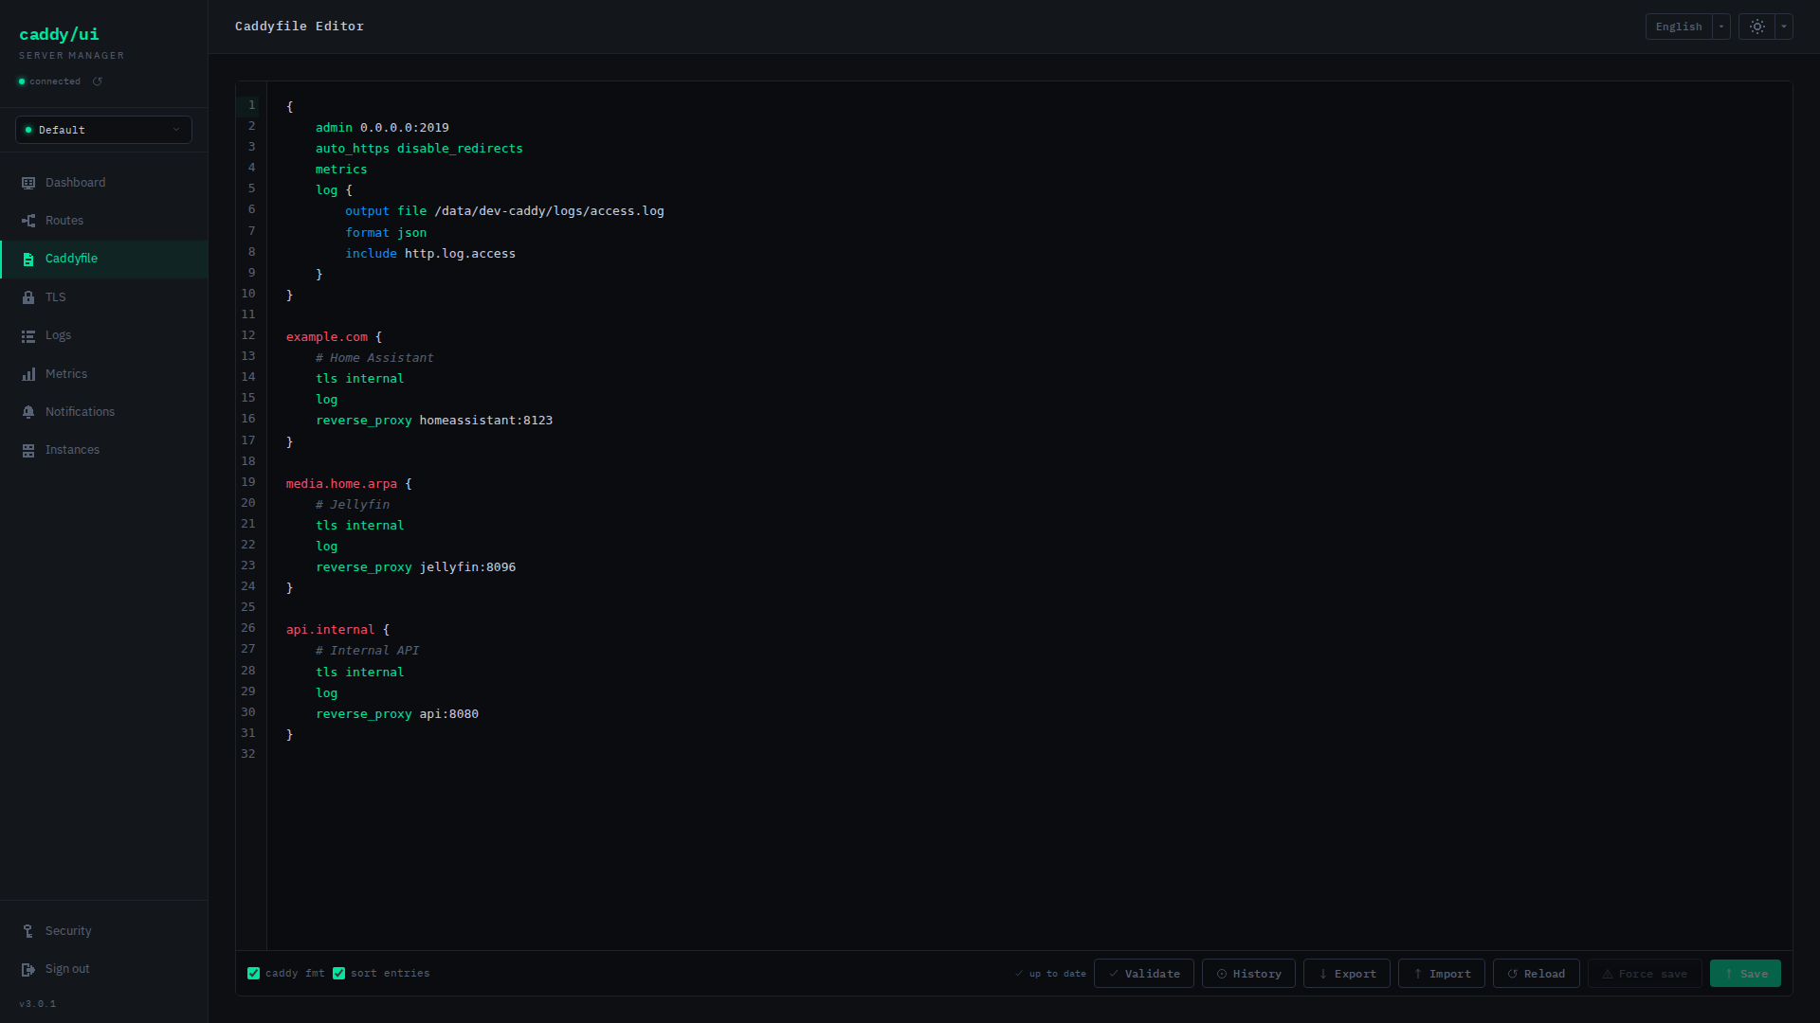Open the Instances server icon
Image resolution: width=1820 pixels, height=1023 pixels.
pos(28,450)
